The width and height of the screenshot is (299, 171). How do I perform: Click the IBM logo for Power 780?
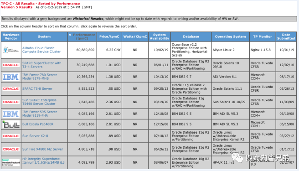click(x=11, y=77)
